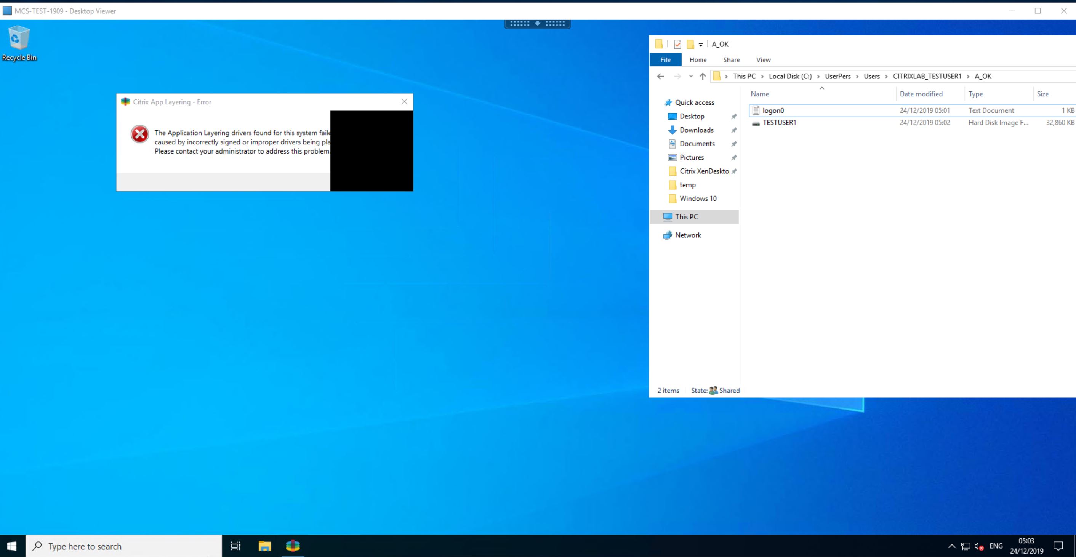
Task: Open File Explorer from taskbar
Action: coord(265,546)
